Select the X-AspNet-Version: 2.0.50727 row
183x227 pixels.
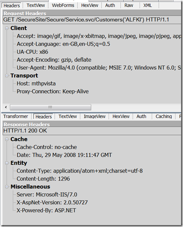click(52, 203)
